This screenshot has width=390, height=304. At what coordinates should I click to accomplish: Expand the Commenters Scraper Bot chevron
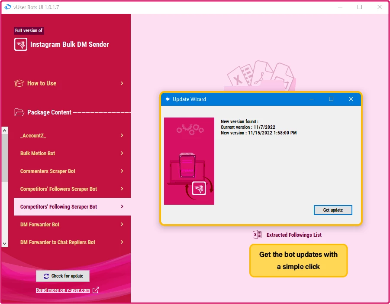(x=122, y=171)
